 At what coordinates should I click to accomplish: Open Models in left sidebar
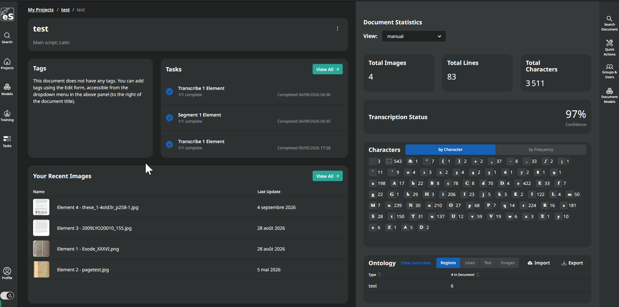7,90
